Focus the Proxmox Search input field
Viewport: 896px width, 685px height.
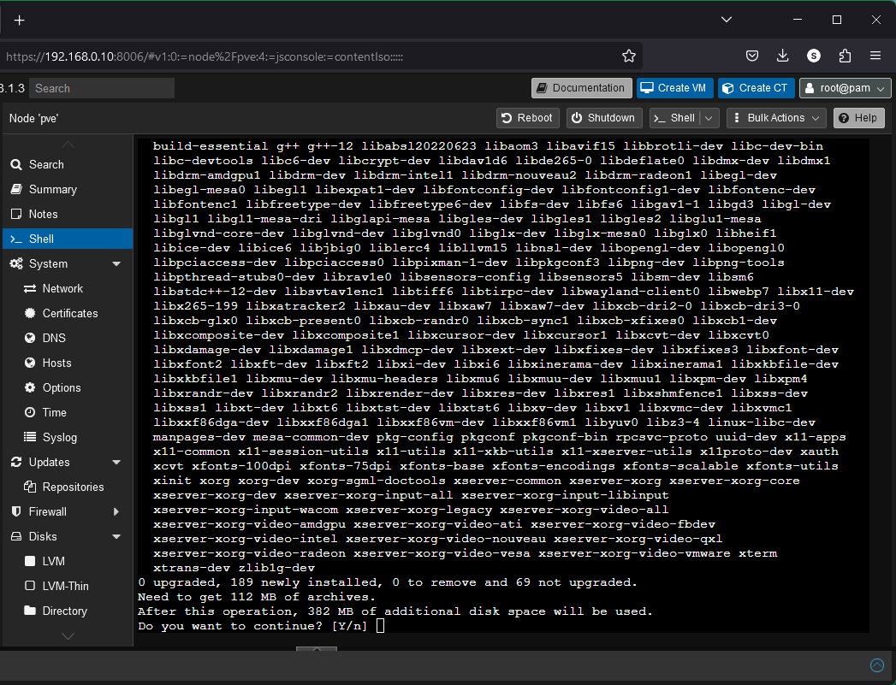[102, 88]
